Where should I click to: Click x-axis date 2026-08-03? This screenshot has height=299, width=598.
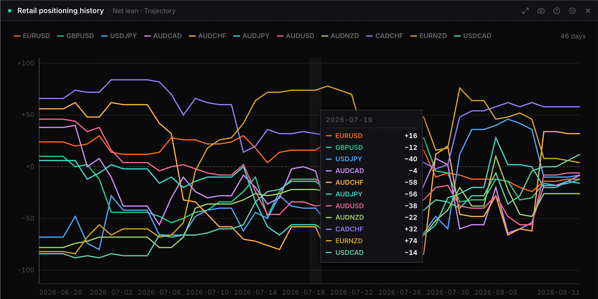coord(496,292)
